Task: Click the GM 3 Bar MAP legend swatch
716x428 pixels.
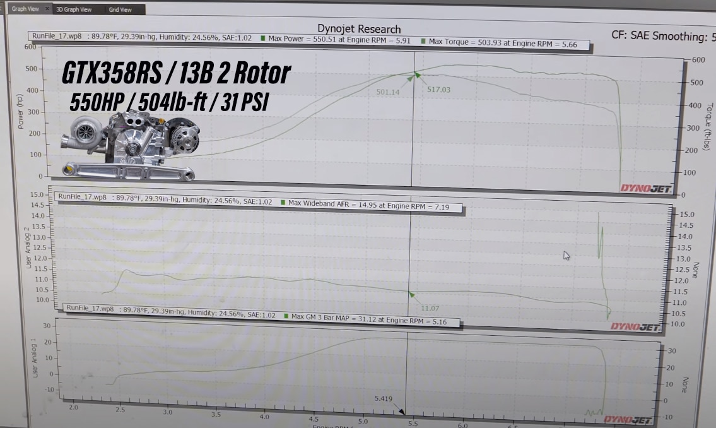Action: [286, 316]
